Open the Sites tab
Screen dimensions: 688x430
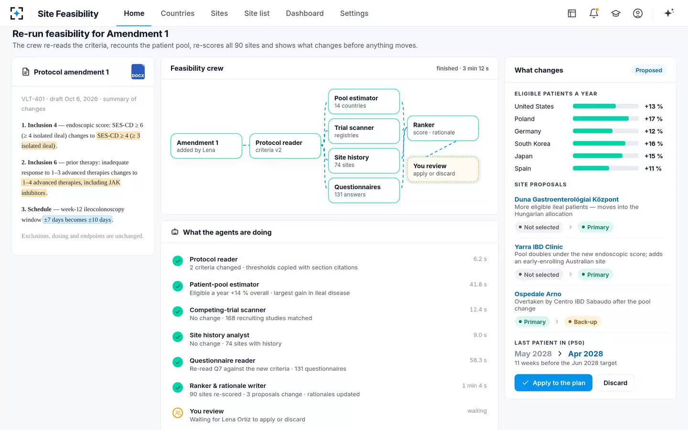tap(219, 13)
